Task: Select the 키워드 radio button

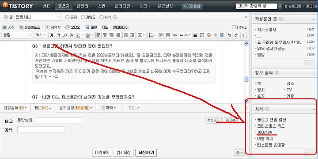Action: (x=83, y=17)
